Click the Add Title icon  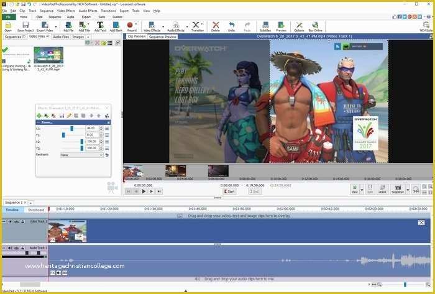click(x=83, y=27)
